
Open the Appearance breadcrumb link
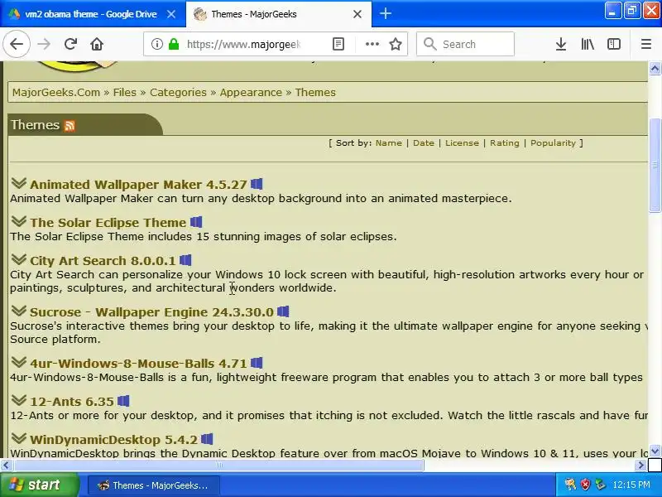(x=251, y=93)
